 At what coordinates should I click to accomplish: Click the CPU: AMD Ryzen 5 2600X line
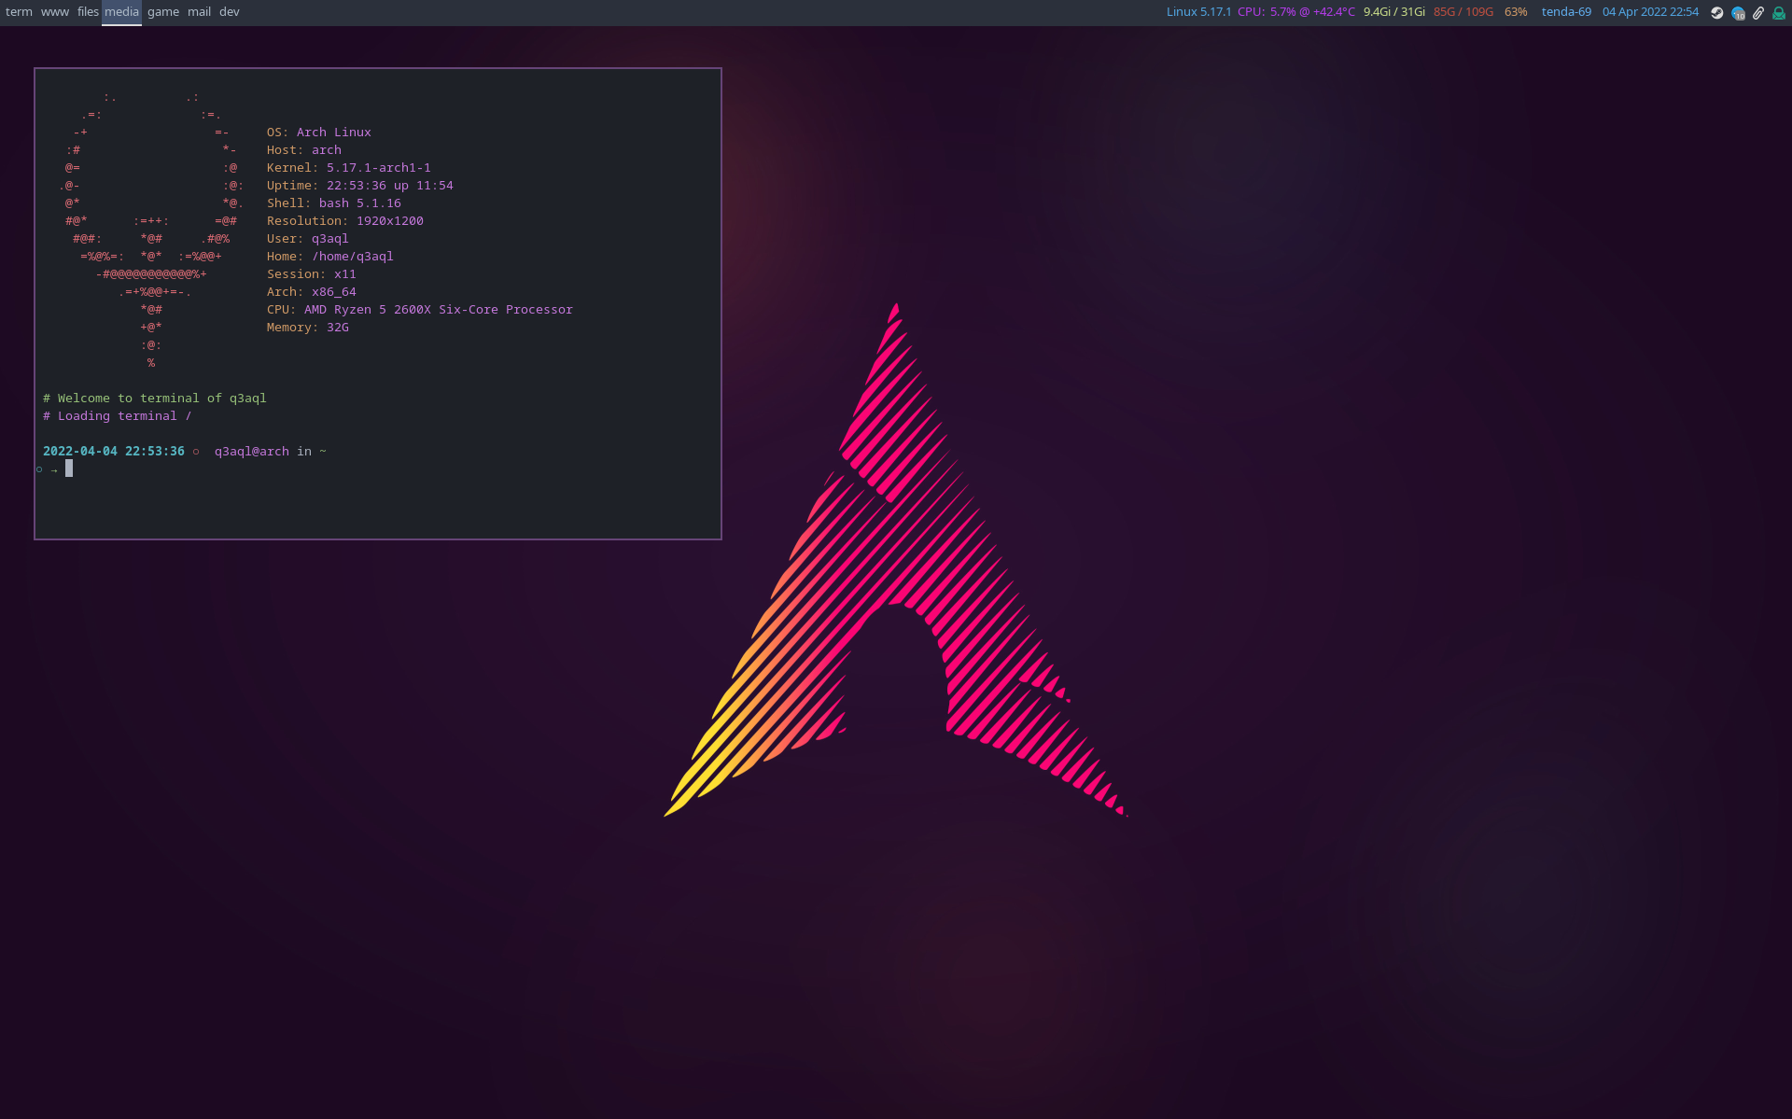420,310
